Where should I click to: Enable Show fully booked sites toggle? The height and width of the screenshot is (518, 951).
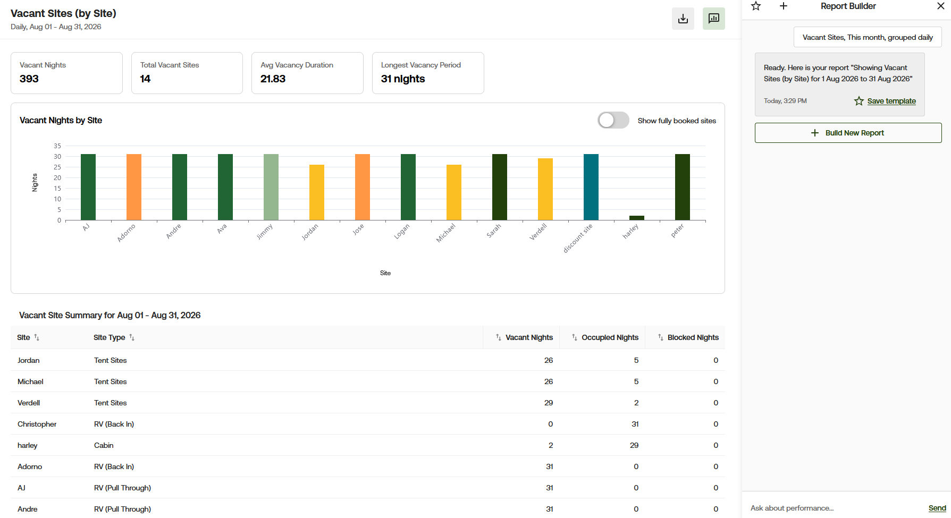click(x=613, y=120)
